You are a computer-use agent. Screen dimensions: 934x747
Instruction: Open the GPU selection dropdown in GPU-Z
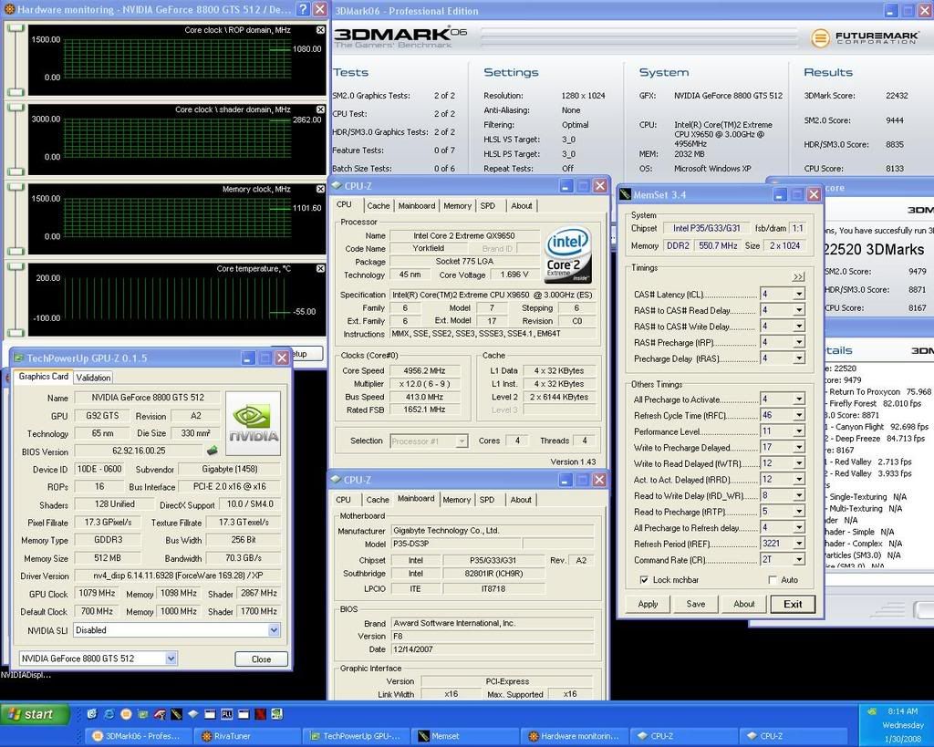click(170, 658)
